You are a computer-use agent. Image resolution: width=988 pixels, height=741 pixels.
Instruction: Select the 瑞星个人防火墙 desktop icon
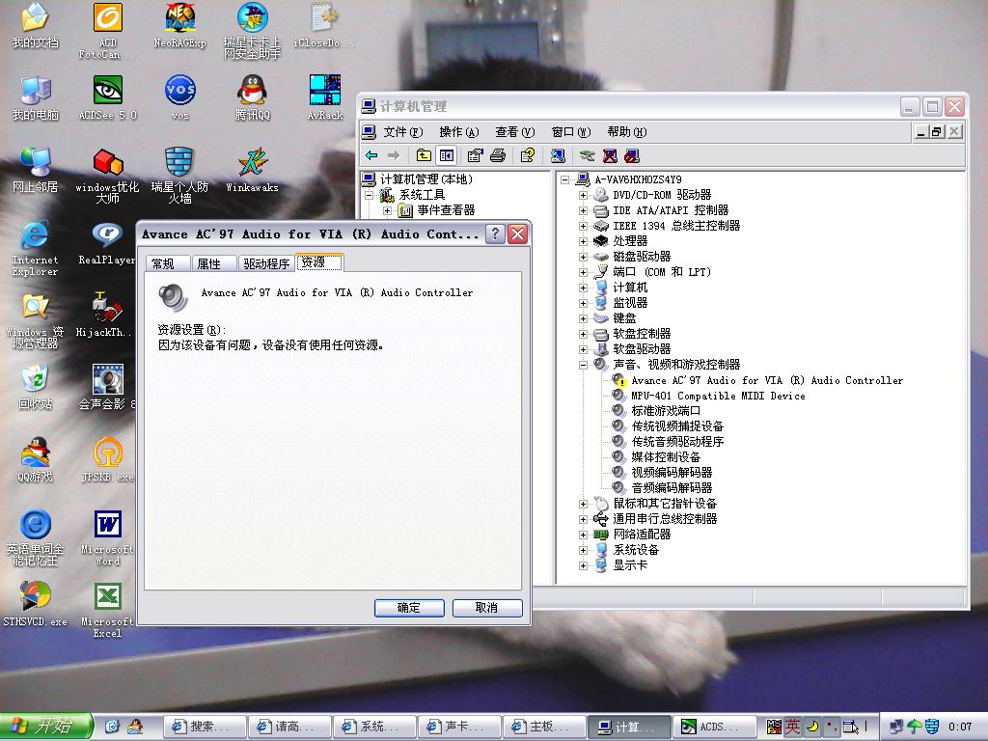179,176
